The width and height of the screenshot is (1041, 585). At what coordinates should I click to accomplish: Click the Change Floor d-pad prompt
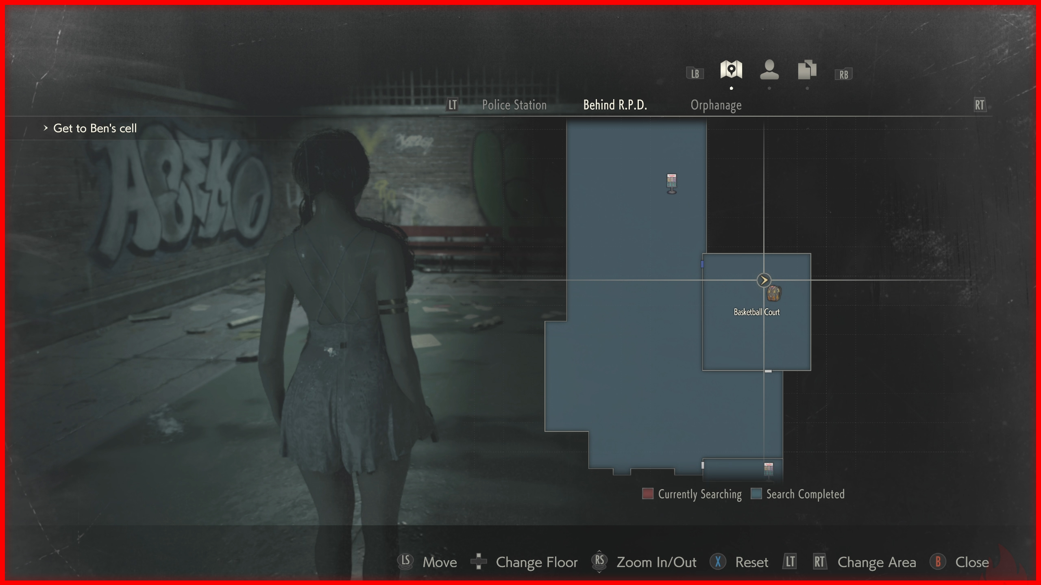pos(479,561)
